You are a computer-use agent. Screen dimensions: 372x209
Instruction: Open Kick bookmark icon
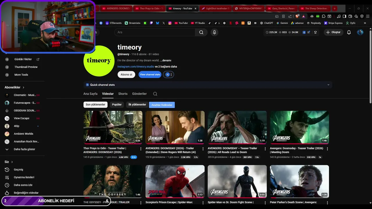(x=145, y=23)
